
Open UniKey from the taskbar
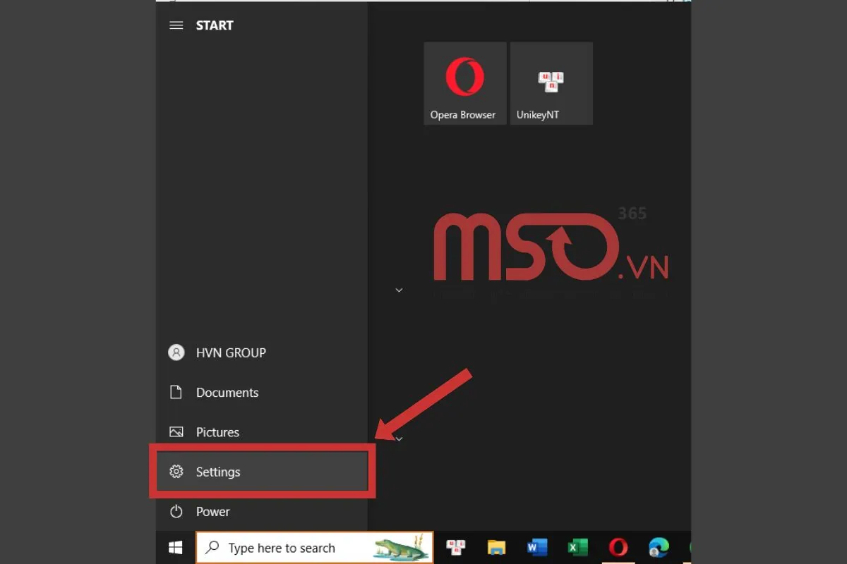pyautogui.click(x=456, y=548)
